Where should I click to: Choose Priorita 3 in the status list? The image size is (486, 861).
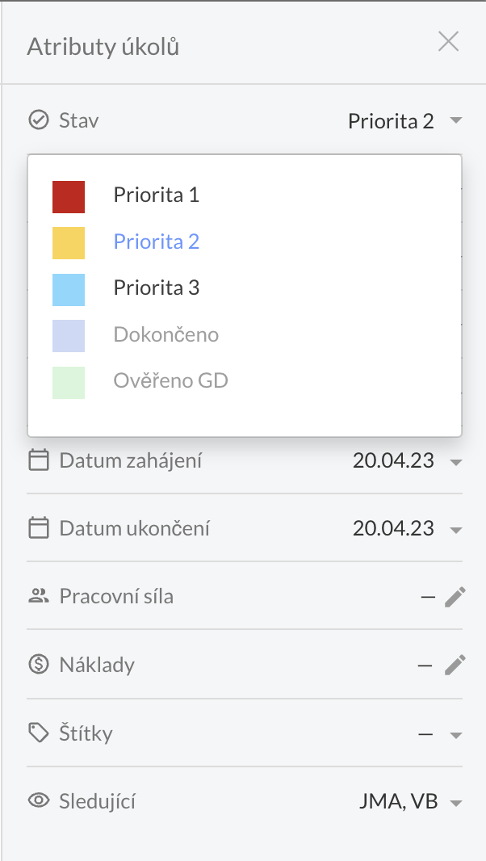156,288
